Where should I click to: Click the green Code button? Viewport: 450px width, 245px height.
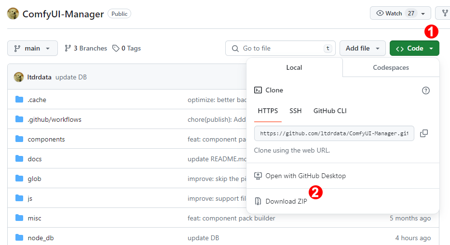pos(414,48)
